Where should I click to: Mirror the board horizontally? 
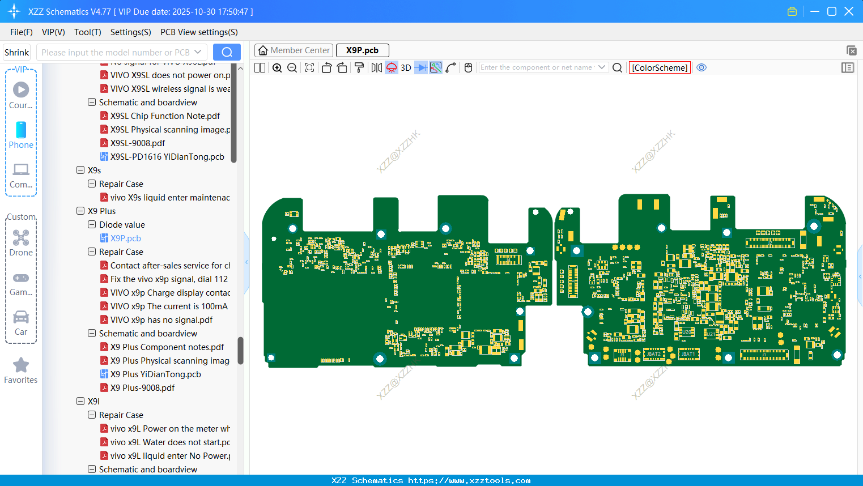pos(376,67)
